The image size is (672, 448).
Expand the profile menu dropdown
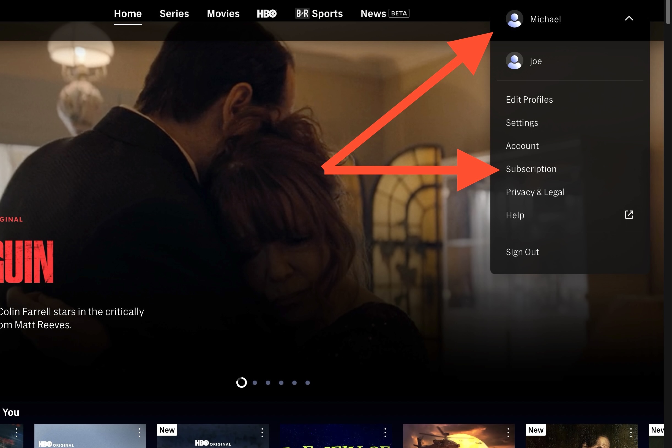pyautogui.click(x=570, y=18)
